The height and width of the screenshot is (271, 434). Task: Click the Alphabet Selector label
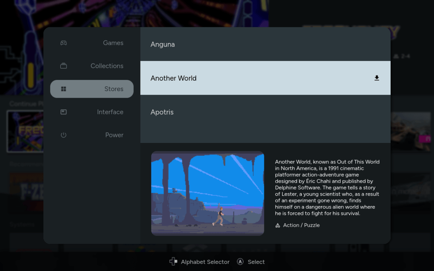(x=205, y=261)
